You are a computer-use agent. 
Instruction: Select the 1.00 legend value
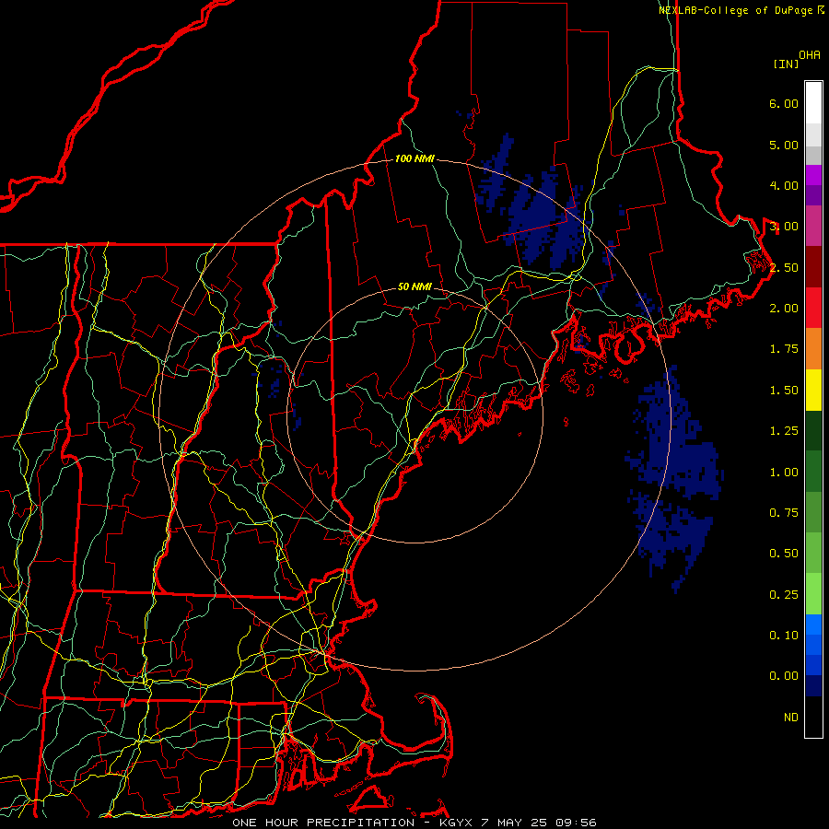coord(784,473)
